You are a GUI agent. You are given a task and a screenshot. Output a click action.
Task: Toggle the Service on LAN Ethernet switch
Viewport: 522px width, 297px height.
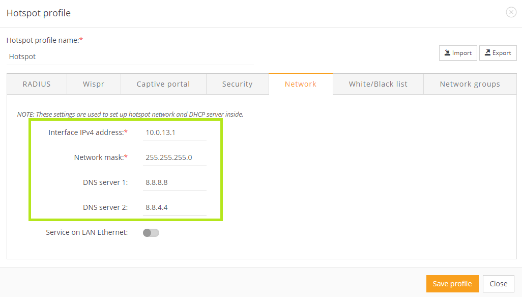pos(151,233)
